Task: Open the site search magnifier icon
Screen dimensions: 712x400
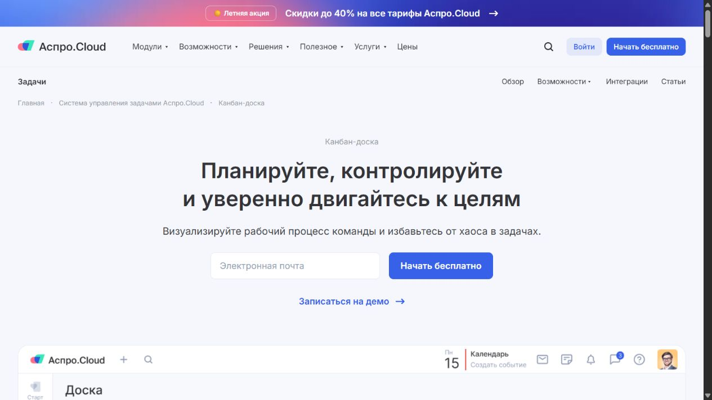Action: [549, 47]
